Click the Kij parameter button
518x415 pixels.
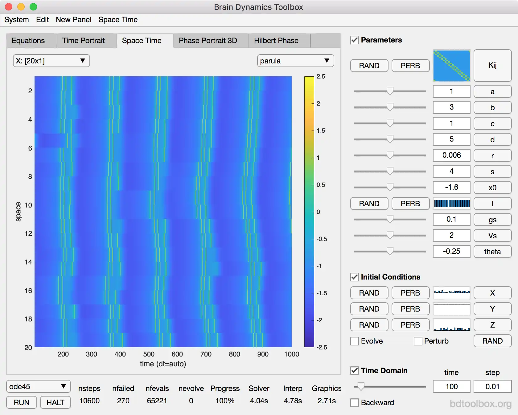click(x=492, y=66)
